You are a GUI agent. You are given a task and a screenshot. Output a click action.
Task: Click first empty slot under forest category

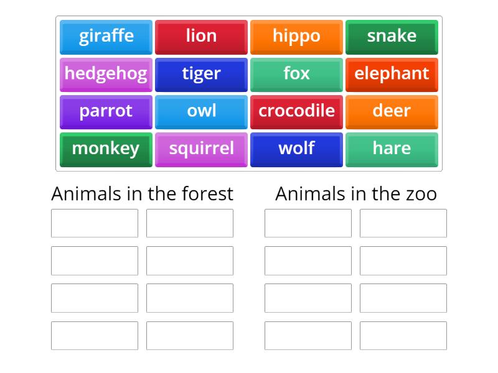(94, 223)
